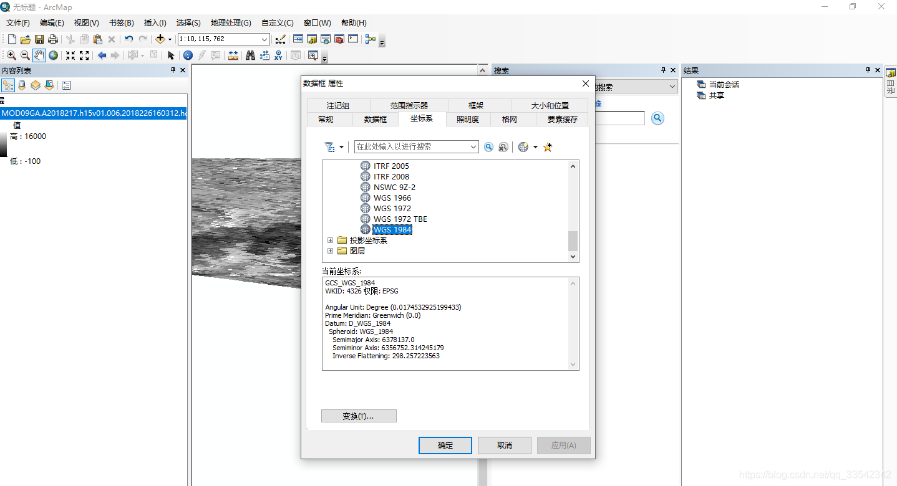Select WGS 1972 in the coordinate list
The width and height of the screenshot is (897, 486).
392,209
